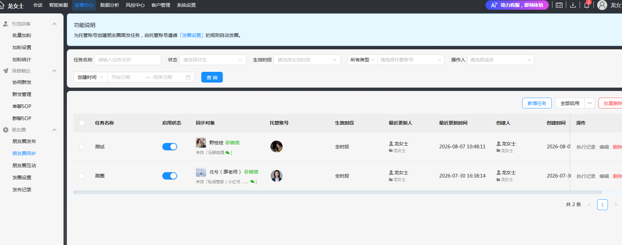Click the horizontal table scrollbar
The height and width of the screenshot is (245, 622).
coord(338,192)
